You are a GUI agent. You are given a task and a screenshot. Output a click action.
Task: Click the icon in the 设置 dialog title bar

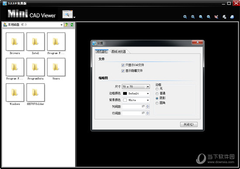coord(94,43)
